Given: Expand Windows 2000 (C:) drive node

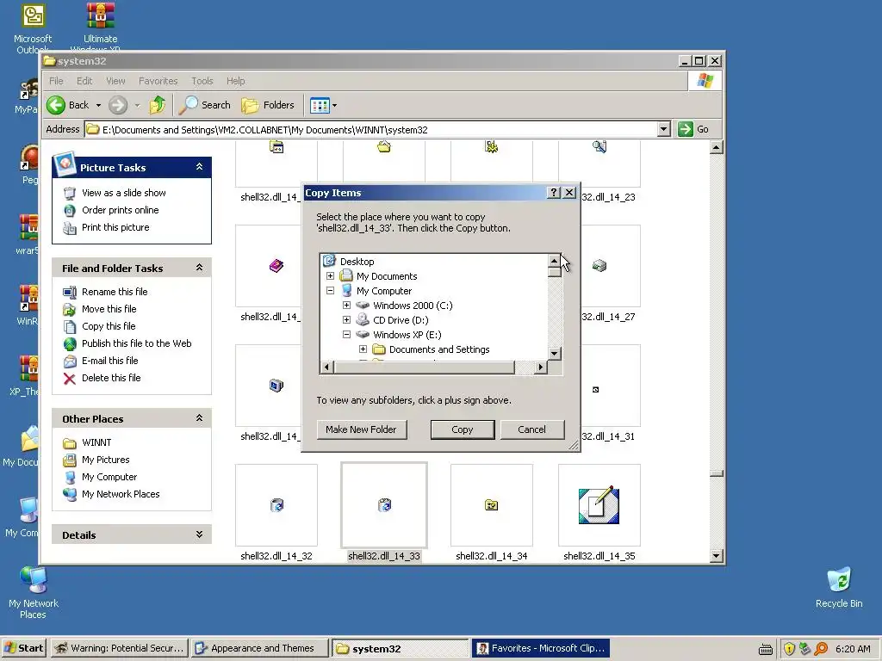Looking at the screenshot, I should click(346, 306).
